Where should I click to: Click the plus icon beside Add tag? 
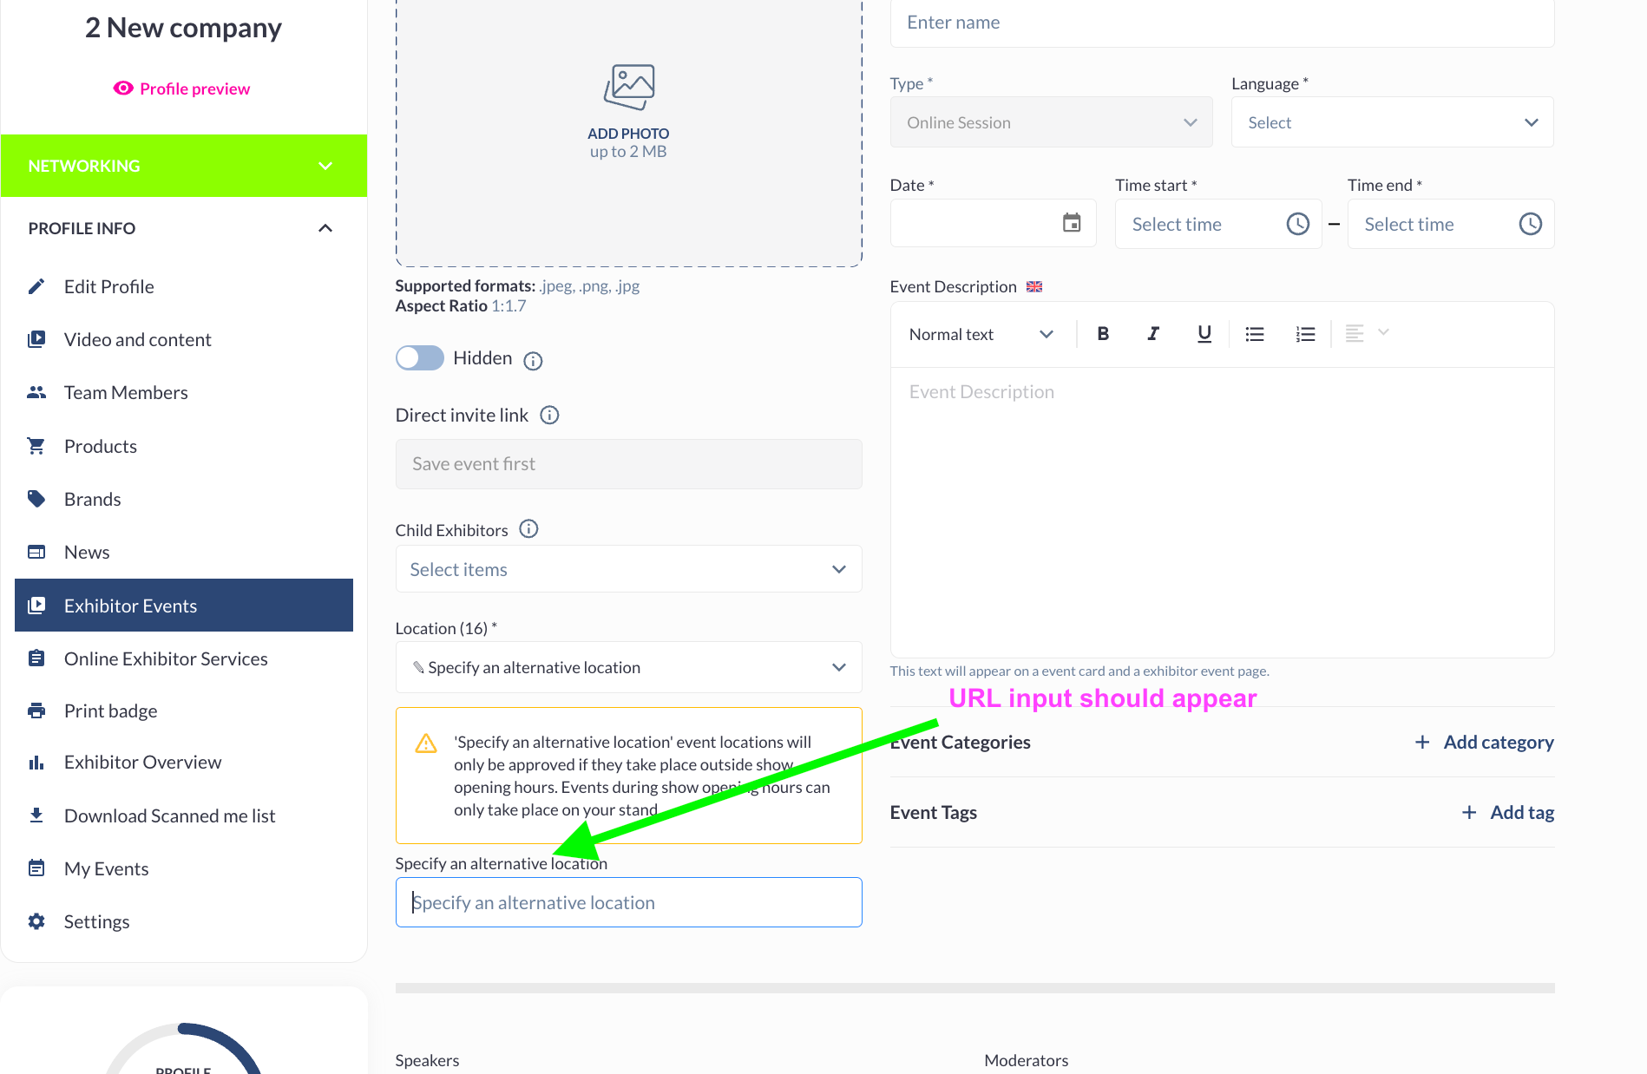point(1469,812)
